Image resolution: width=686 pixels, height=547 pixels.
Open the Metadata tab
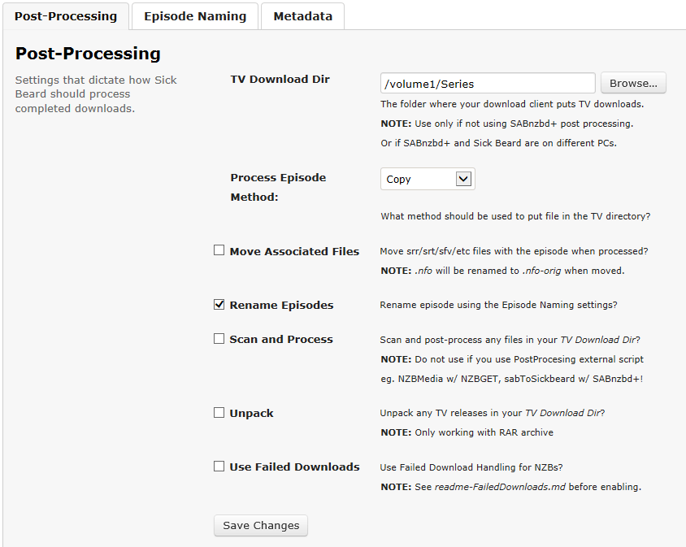pyautogui.click(x=302, y=16)
